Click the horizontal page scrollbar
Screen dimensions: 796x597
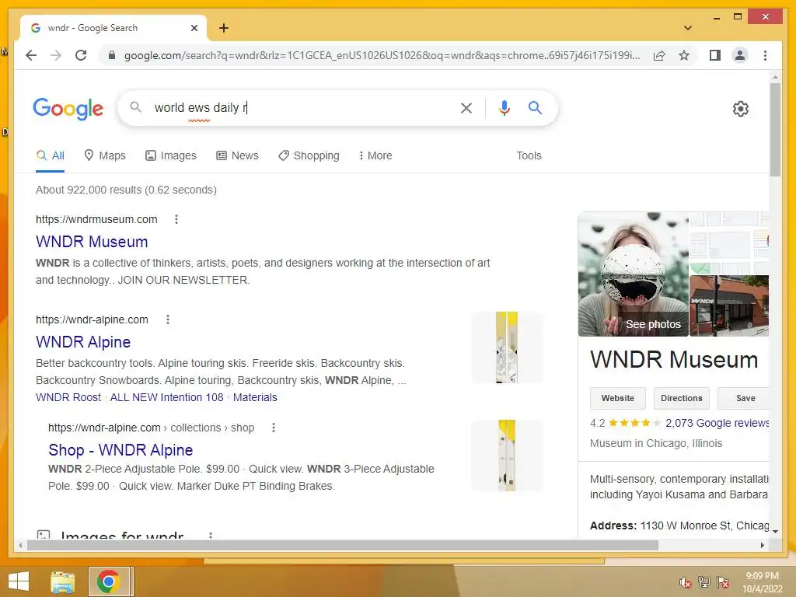343,545
